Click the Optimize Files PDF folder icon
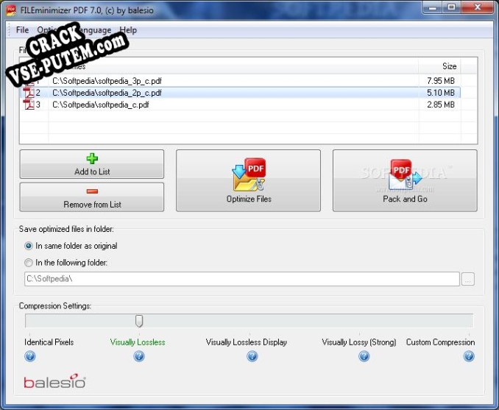This screenshot has height=410, width=499. point(249,174)
